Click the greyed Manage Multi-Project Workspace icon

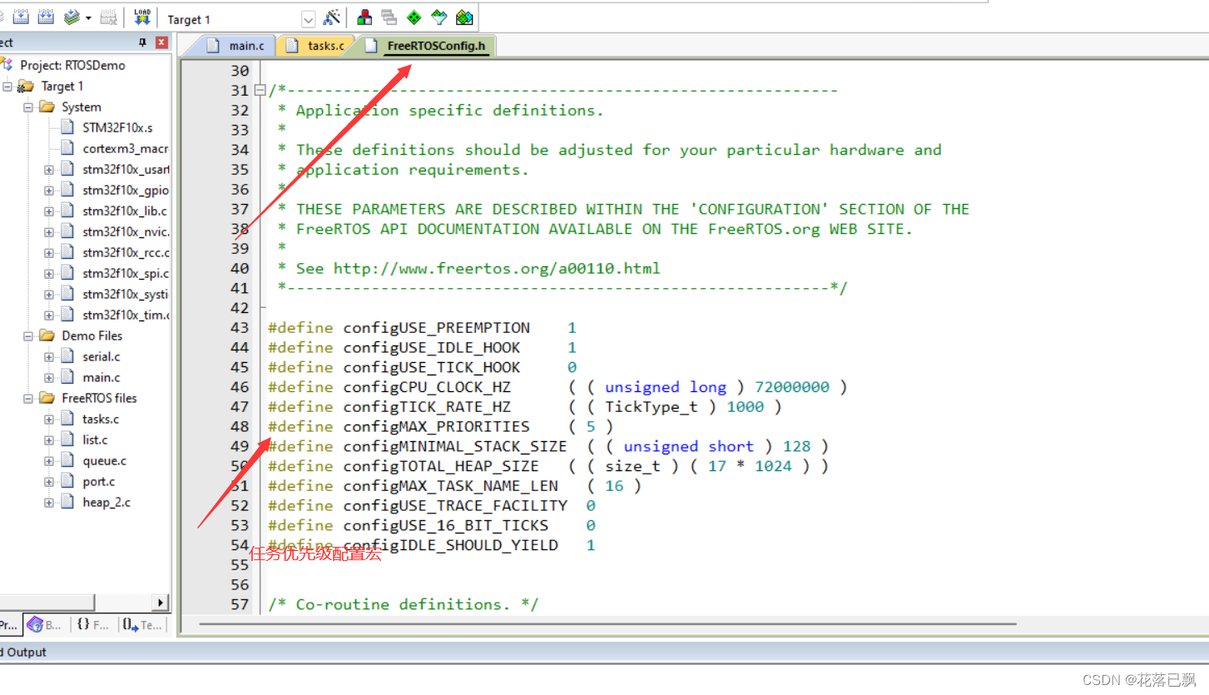(389, 17)
